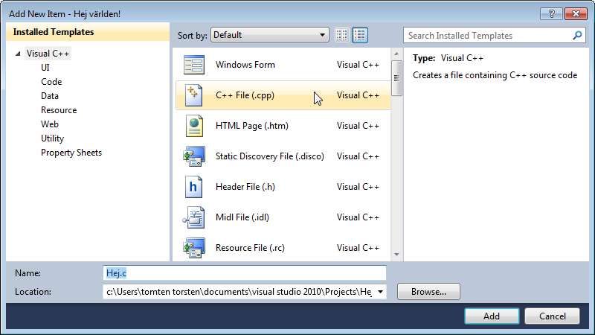Viewport: 595px width, 335px height.
Task: Select the Header File 'h' icon
Action: tap(193, 187)
